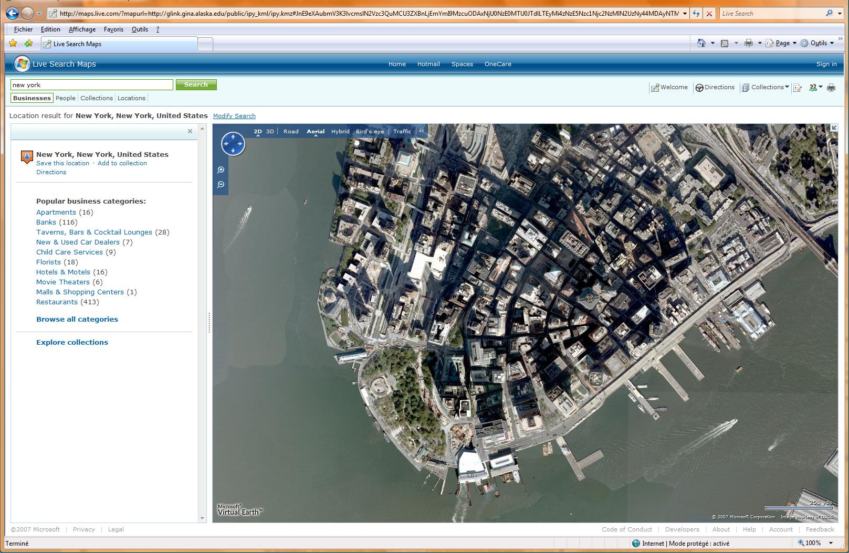Switch map to Hybrid view
Image resolution: width=849 pixels, height=553 pixels.
coord(340,132)
